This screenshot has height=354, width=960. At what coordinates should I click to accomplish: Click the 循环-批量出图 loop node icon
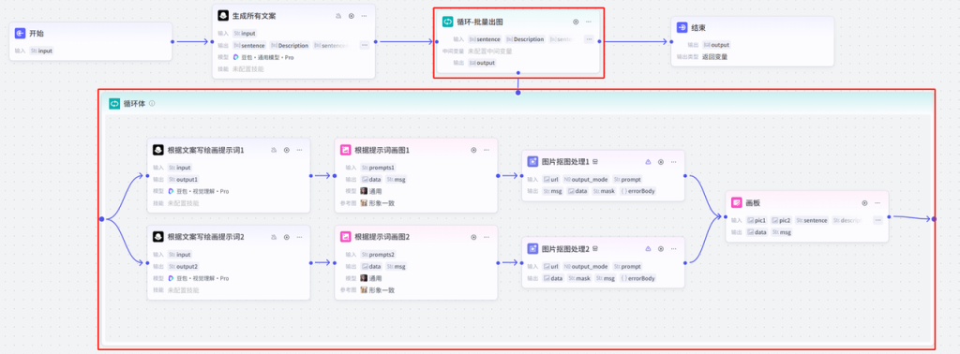(x=447, y=22)
